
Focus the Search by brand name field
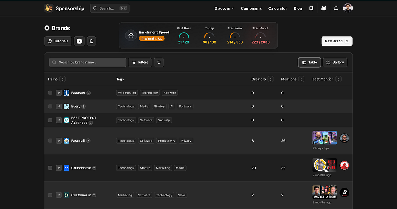click(x=88, y=62)
